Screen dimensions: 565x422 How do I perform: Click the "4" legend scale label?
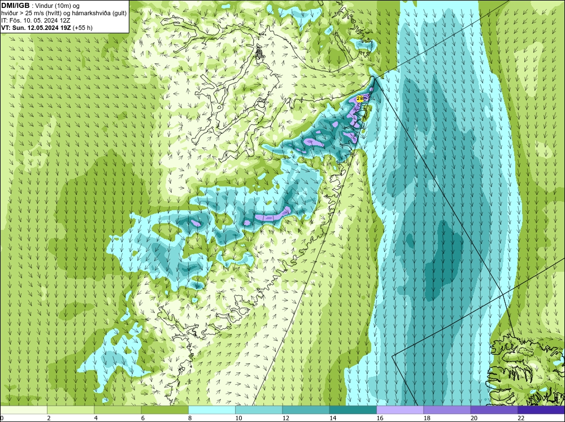coord(96,418)
